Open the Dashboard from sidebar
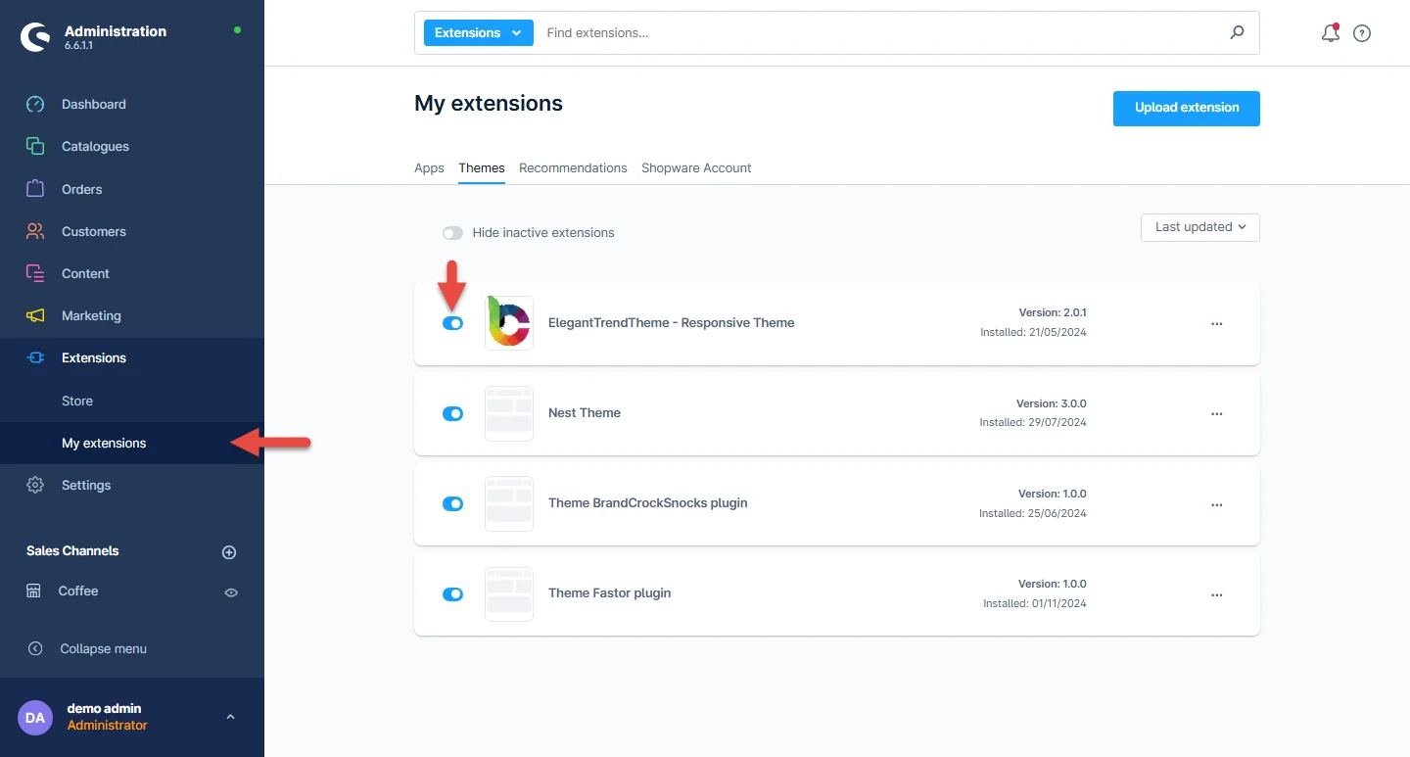The width and height of the screenshot is (1410, 757). click(93, 104)
